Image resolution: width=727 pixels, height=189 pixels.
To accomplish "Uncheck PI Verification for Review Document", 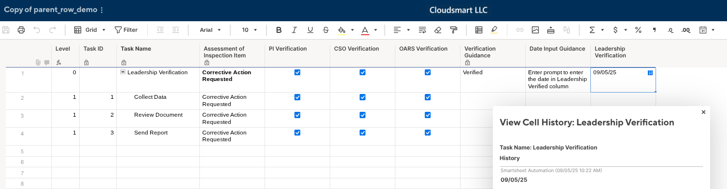I will pyautogui.click(x=297, y=115).
